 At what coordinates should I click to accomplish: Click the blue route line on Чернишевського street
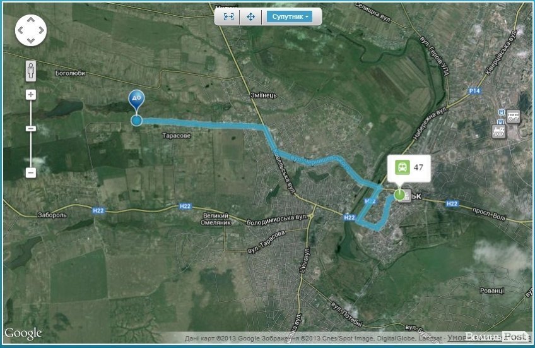point(317,161)
